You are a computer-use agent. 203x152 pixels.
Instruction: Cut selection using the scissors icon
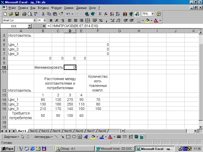click(x=43, y=14)
